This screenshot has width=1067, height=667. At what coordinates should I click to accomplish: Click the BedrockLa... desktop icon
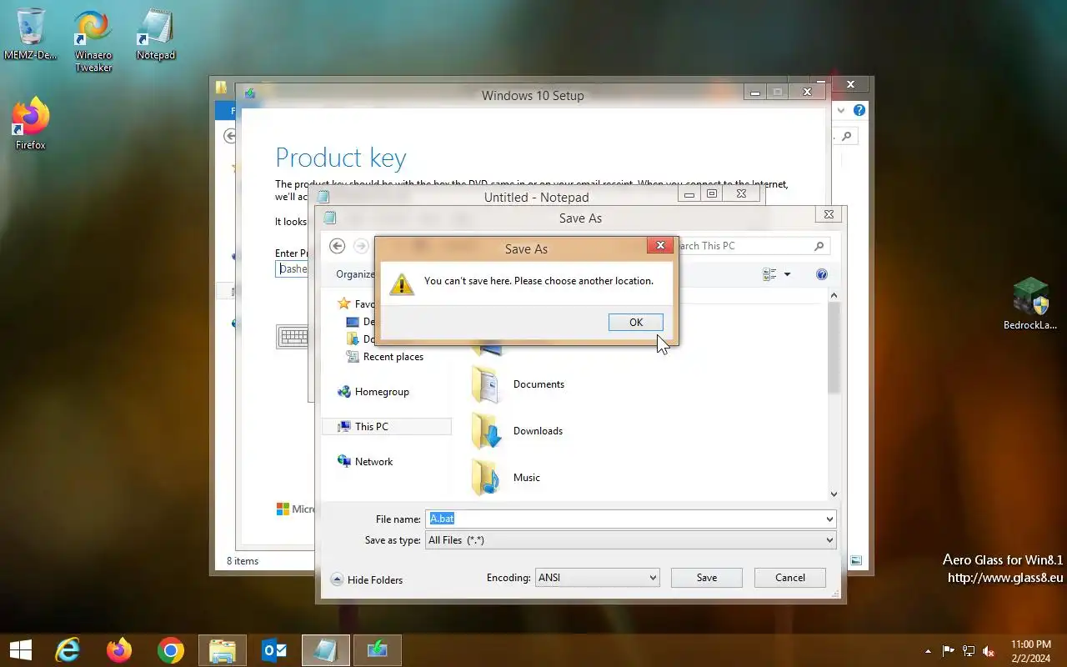click(1029, 304)
